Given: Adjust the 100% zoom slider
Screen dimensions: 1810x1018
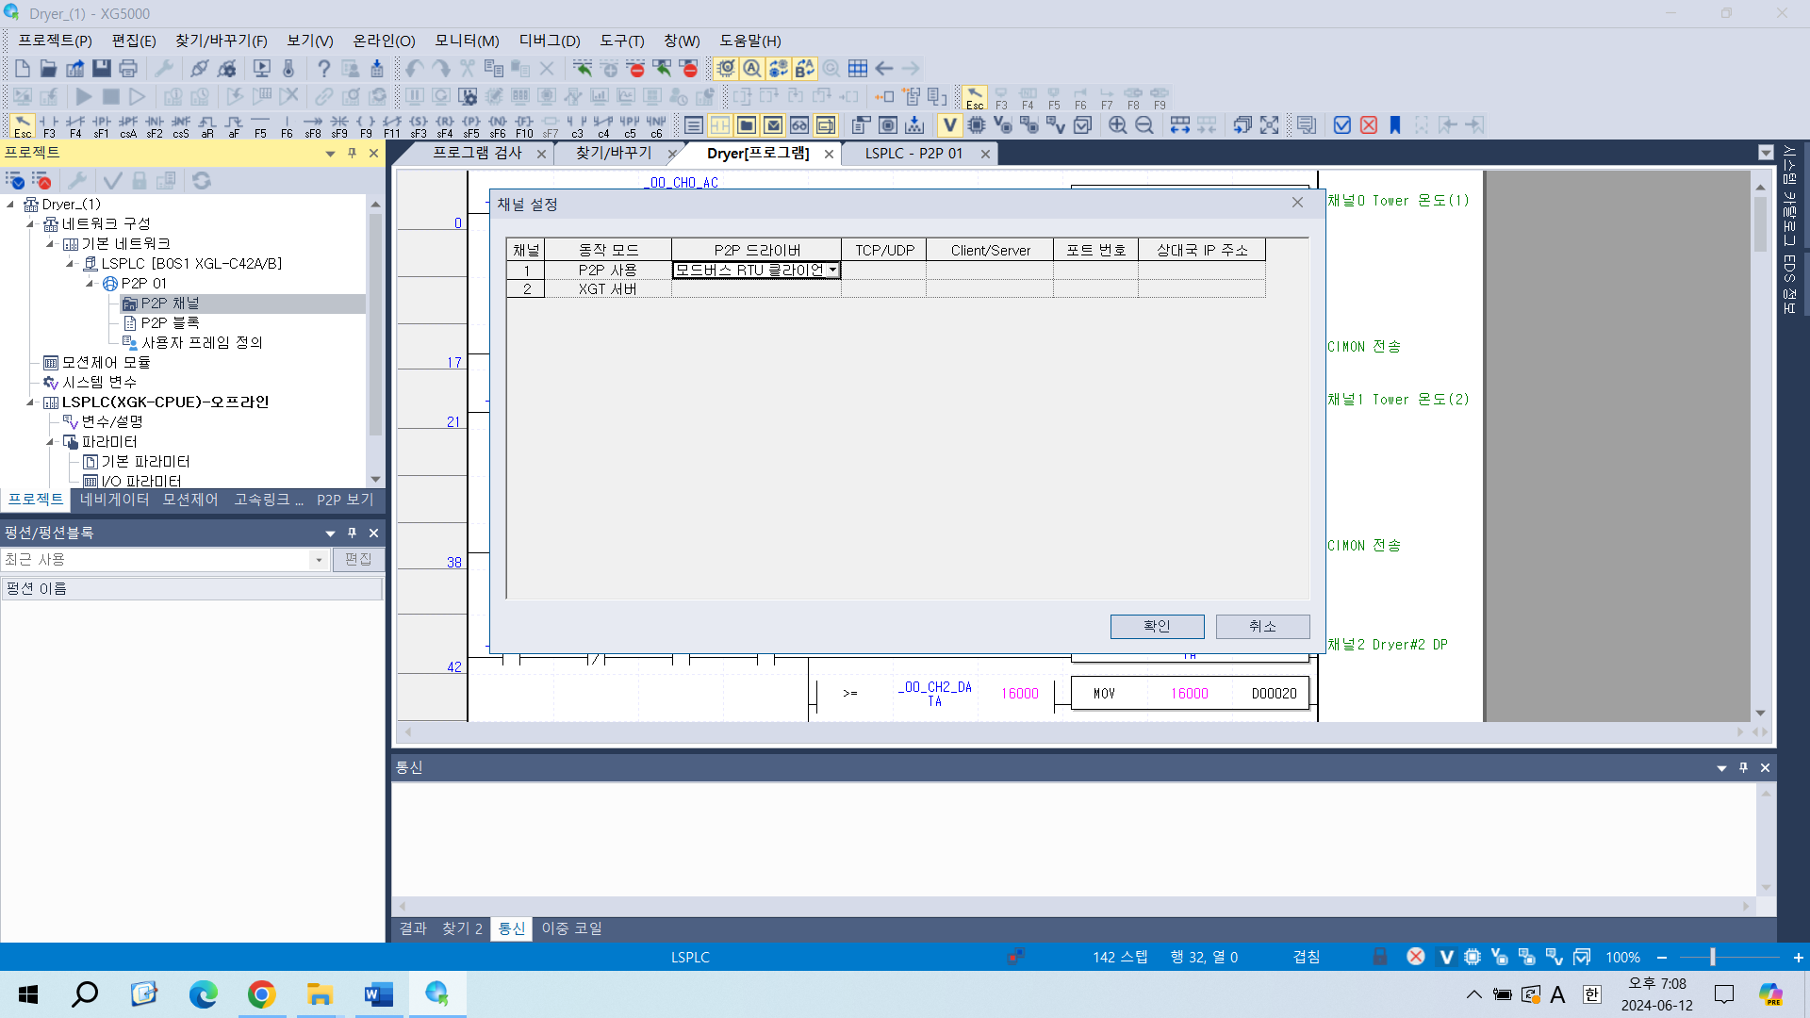Looking at the screenshot, I should (x=1711, y=957).
